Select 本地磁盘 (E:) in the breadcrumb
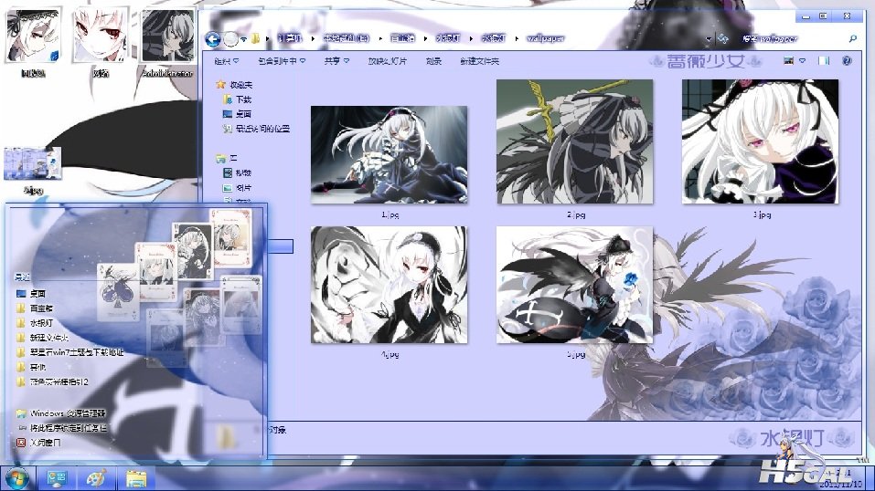Image resolution: width=875 pixels, height=491 pixels. (346, 38)
